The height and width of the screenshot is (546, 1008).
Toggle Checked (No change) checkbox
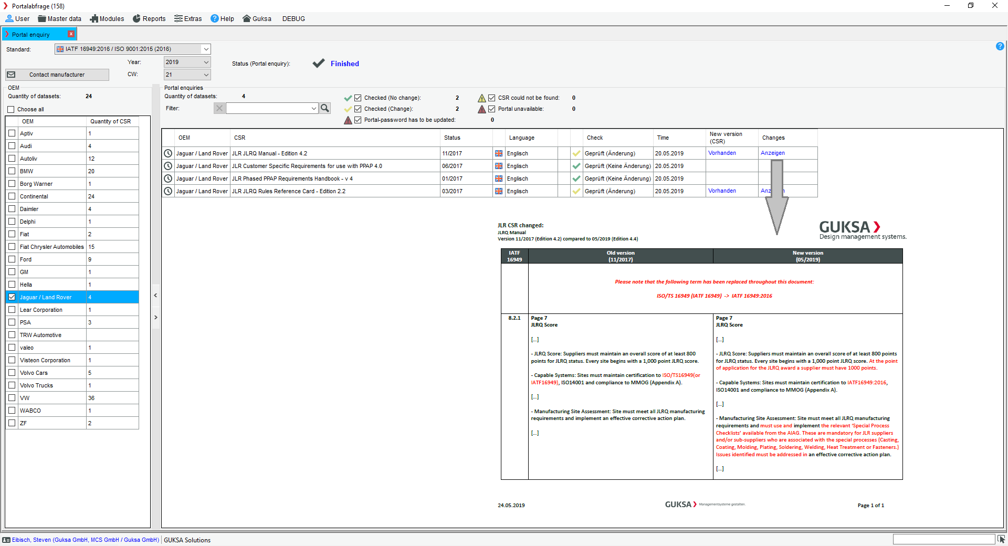(x=358, y=98)
